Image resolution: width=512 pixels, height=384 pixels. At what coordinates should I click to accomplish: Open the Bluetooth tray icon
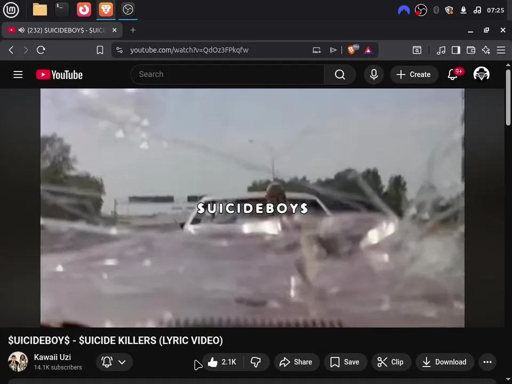[436, 10]
